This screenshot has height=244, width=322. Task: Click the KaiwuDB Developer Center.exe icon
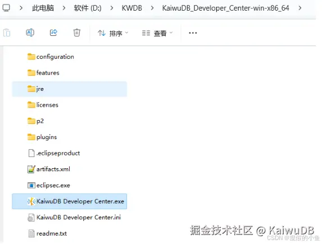click(31, 201)
